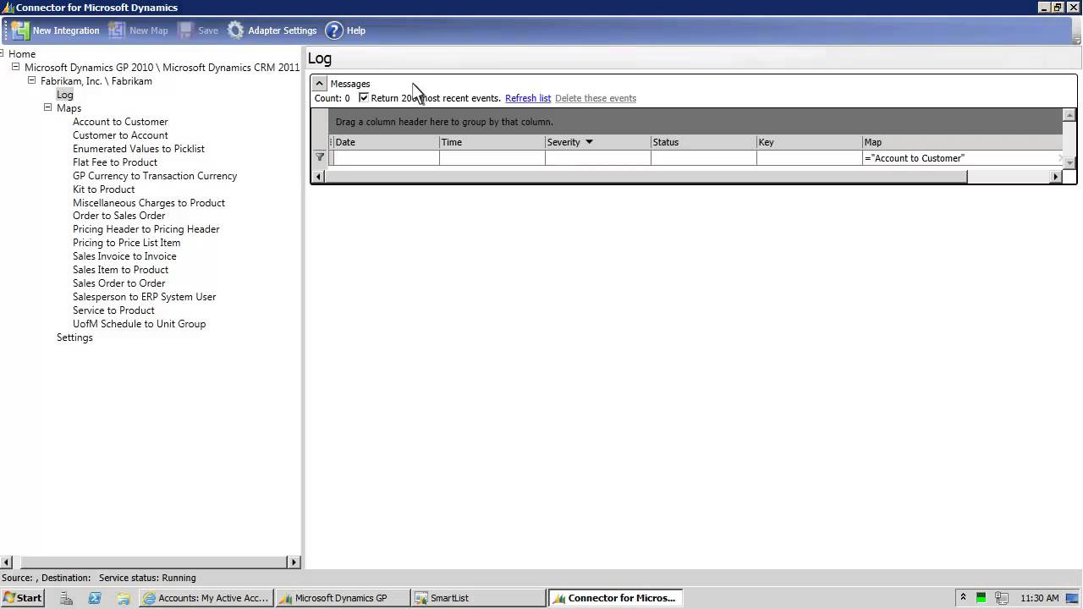The image size is (1083, 609).
Task: Select Account to Customer map
Action: tap(120, 122)
